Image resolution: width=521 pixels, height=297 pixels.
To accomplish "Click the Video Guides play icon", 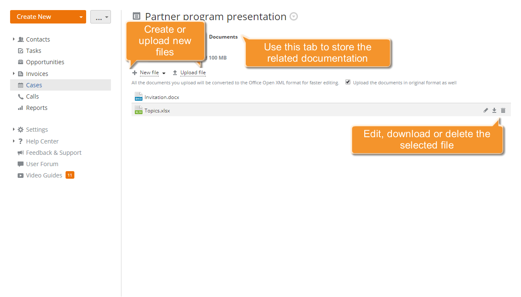I will (20, 175).
